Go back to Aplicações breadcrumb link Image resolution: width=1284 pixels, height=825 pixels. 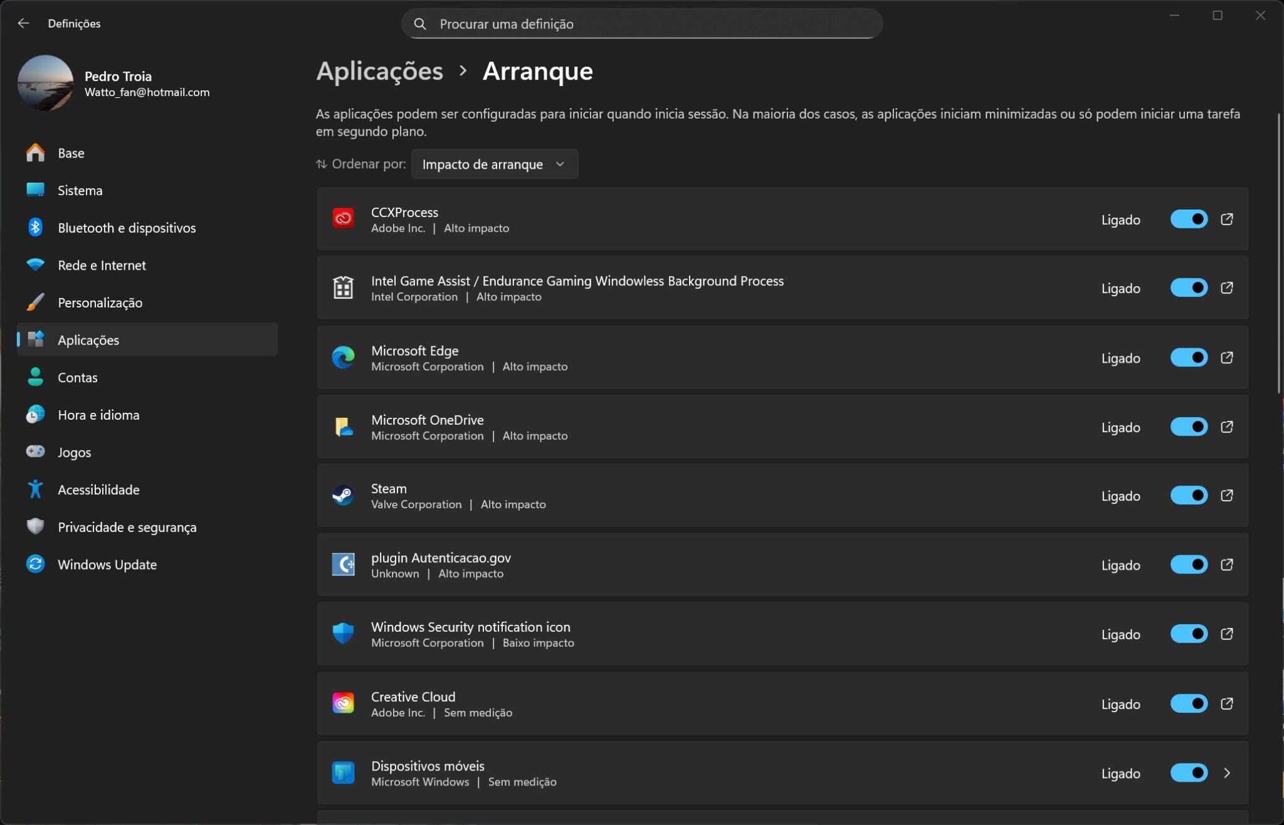click(x=379, y=71)
